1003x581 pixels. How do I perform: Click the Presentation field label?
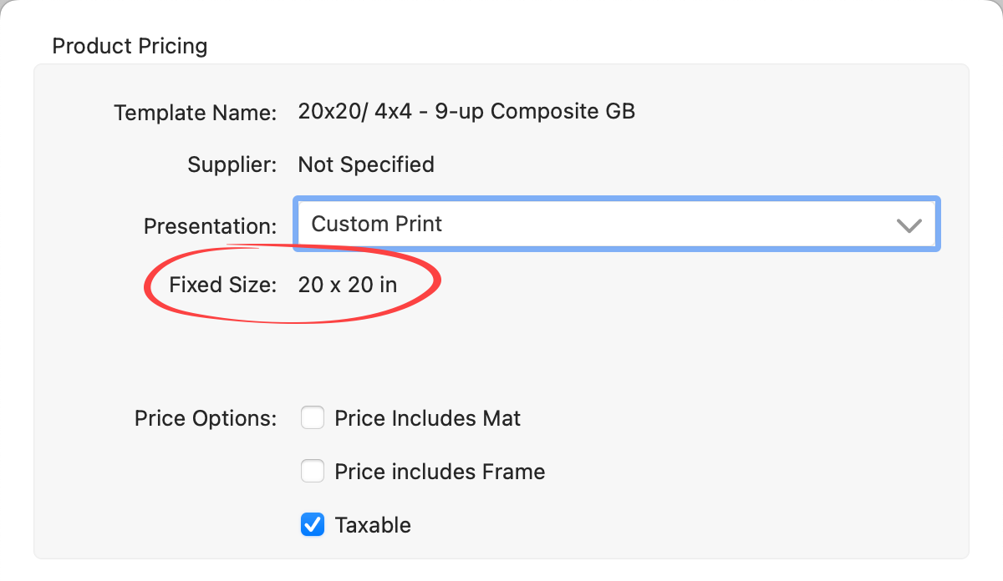click(x=210, y=226)
